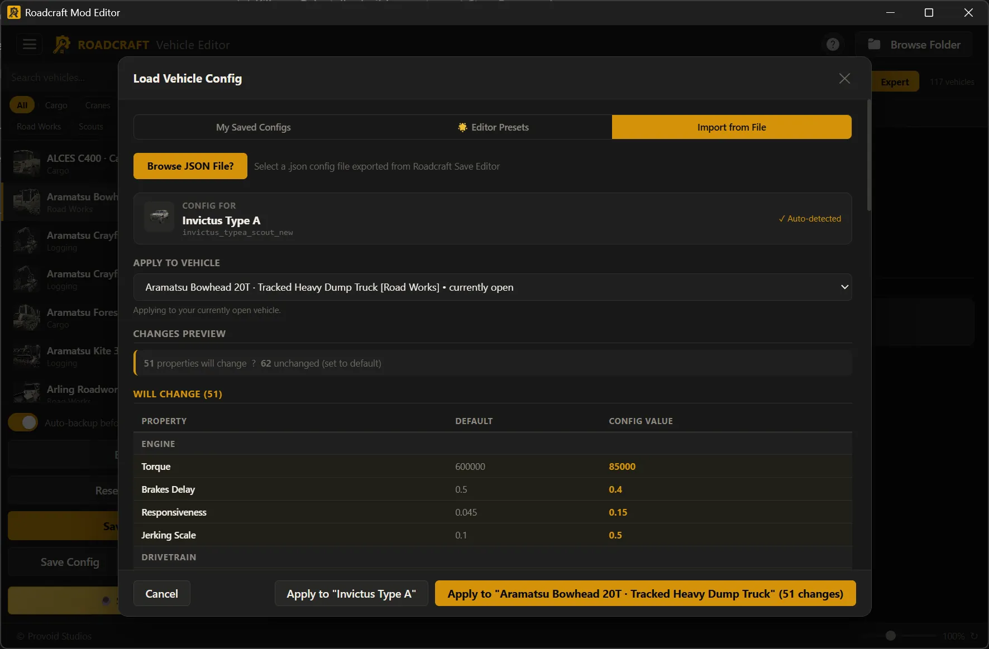Click the Provoid Studios footer text
This screenshot has height=649, width=989.
coord(54,636)
